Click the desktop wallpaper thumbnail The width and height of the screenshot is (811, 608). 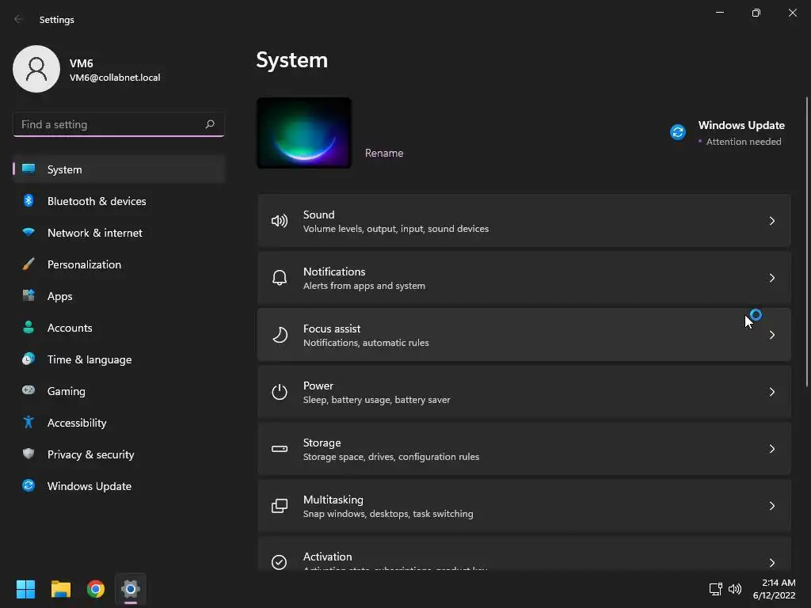click(x=304, y=133)
